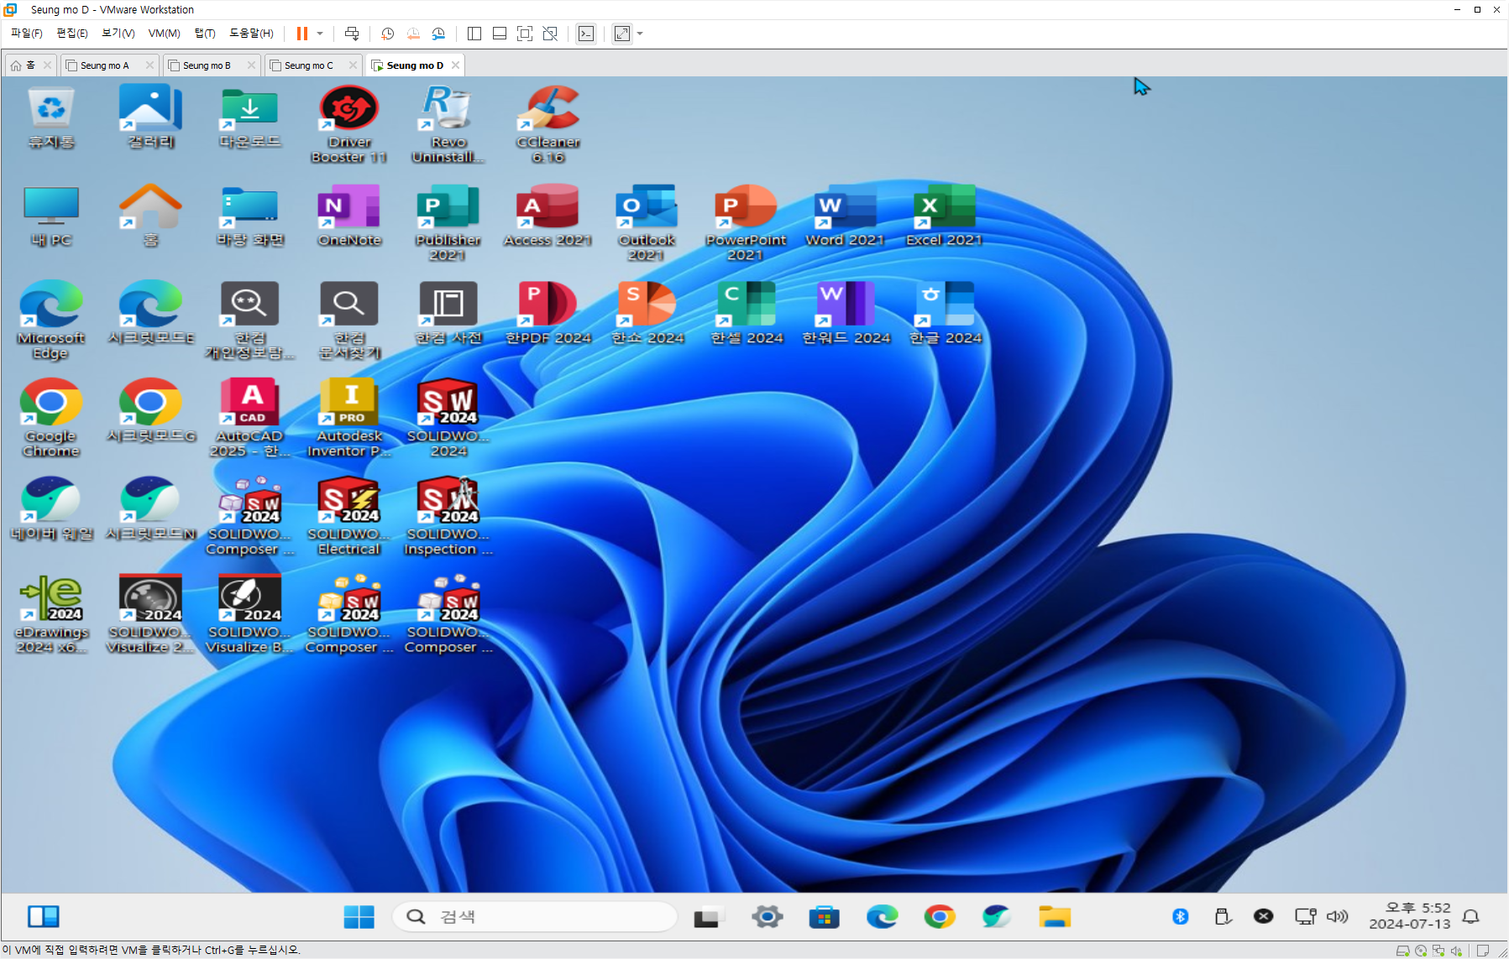
Task: Select SOLIDWORKS Inspection desktop icon
Action: [448, 516]
